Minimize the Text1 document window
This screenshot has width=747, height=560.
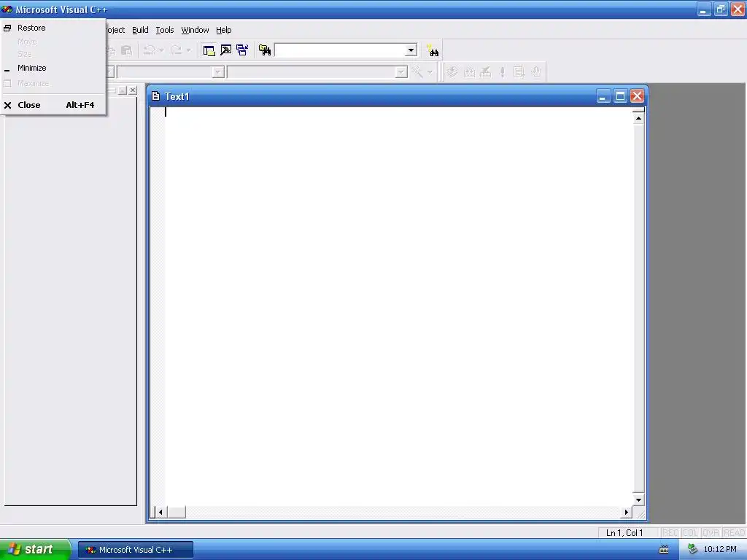(x=603, y=96)
